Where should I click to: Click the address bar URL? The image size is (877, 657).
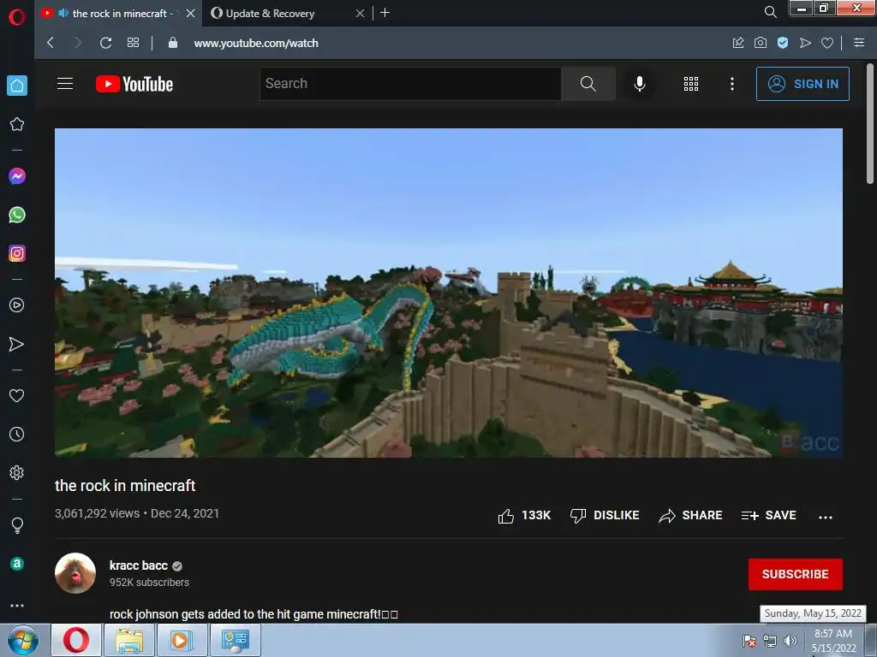click(x=255, y=43)
